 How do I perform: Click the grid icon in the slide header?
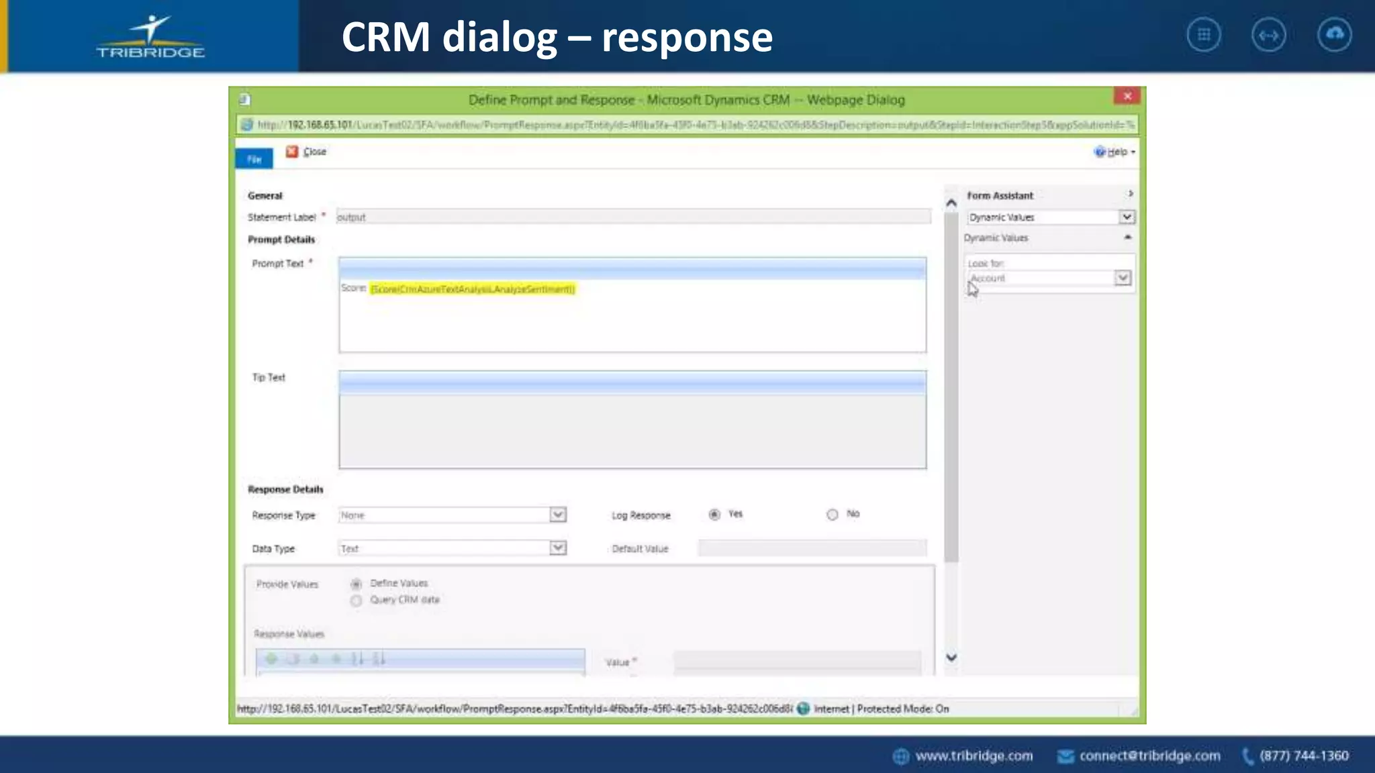point(1203,35)
